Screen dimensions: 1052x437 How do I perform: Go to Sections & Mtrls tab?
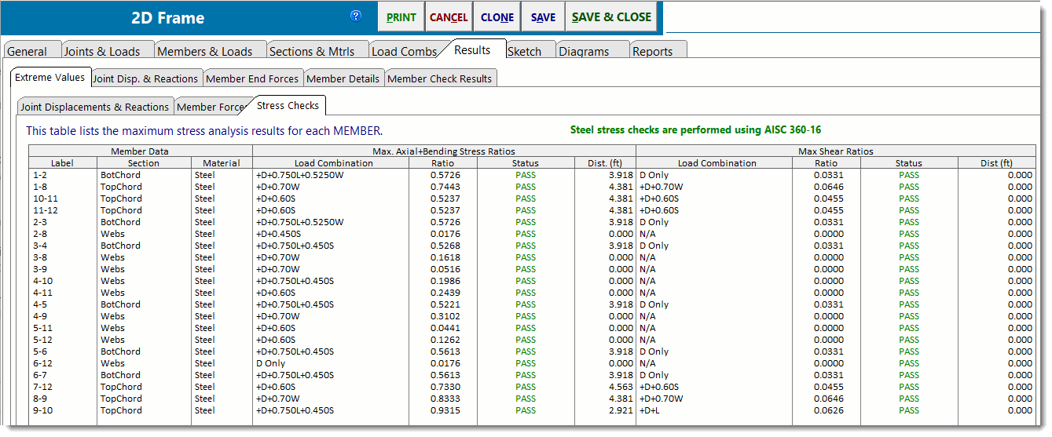(312, 52)
